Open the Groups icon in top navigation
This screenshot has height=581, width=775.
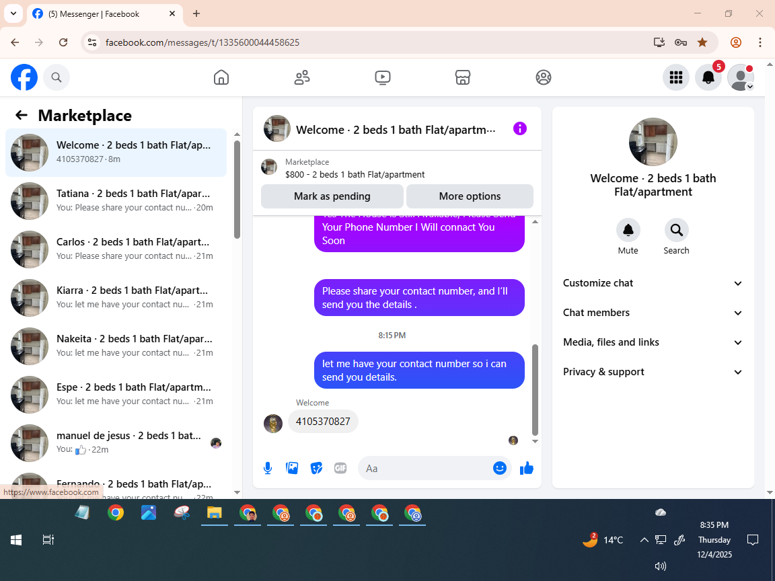543,77
